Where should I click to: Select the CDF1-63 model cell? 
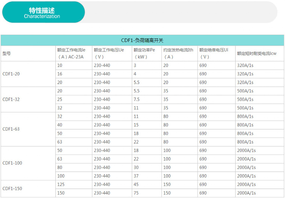[28, 129]
